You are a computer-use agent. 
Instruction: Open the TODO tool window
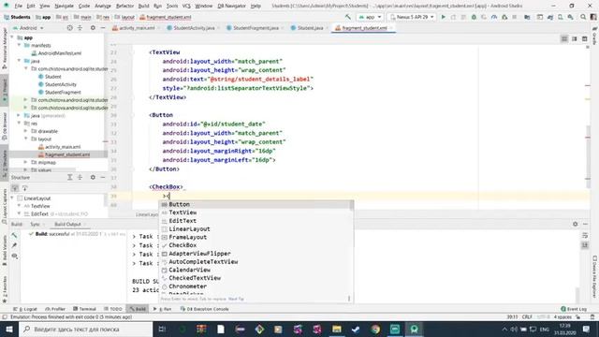click(113, 309)
